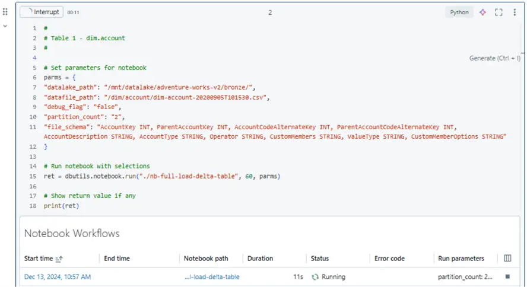Click the Generate (Ctrl + I) hint

494,58
